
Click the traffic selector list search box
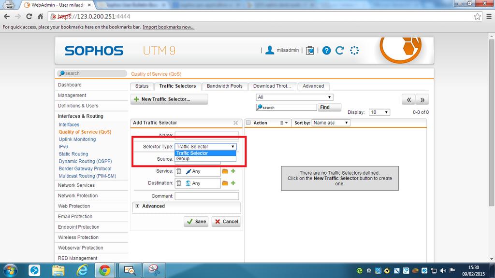286,108
